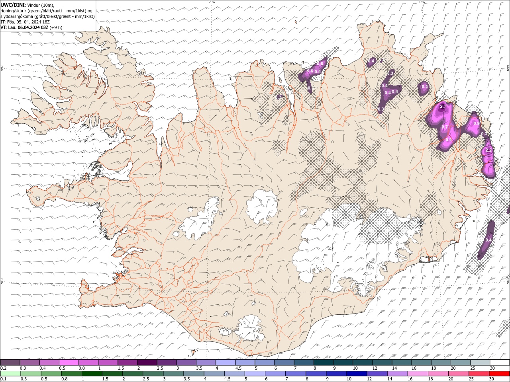510x382 pixels.
Task: Select the valid time 'VT: Lau. 06.04.2024 03Z' line
Action: pos(24,27)
